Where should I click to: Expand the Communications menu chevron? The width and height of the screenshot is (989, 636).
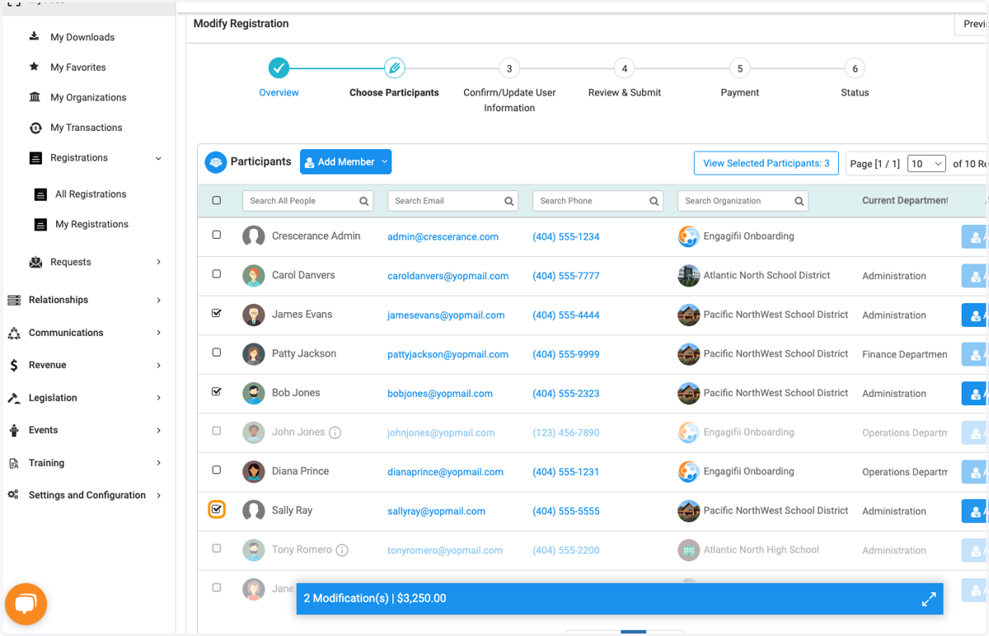pyautogui.click(x=158, y=333)
